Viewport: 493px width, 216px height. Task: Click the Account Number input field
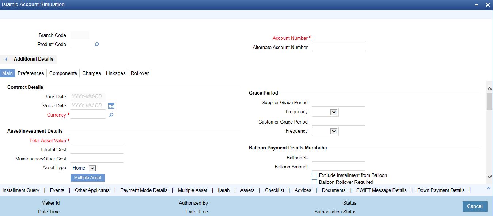(x=339, y=38)
